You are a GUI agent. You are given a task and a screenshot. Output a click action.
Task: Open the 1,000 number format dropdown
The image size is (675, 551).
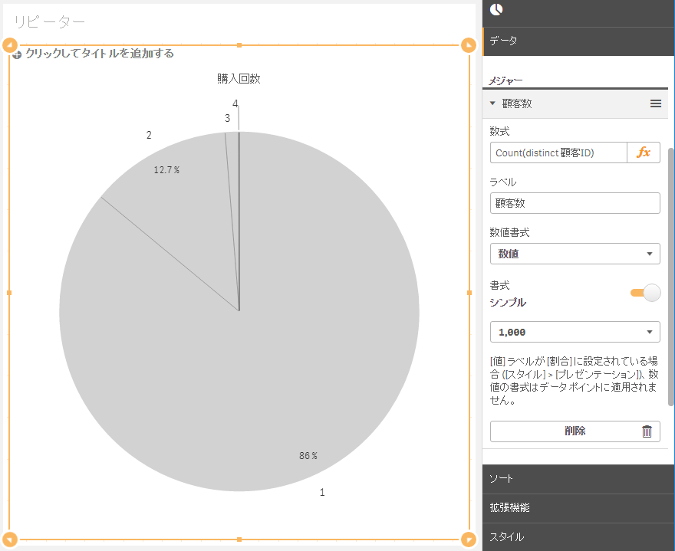[575, 332]
